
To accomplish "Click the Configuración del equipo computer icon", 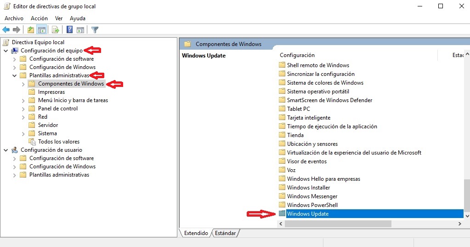I will coord(14,51).
